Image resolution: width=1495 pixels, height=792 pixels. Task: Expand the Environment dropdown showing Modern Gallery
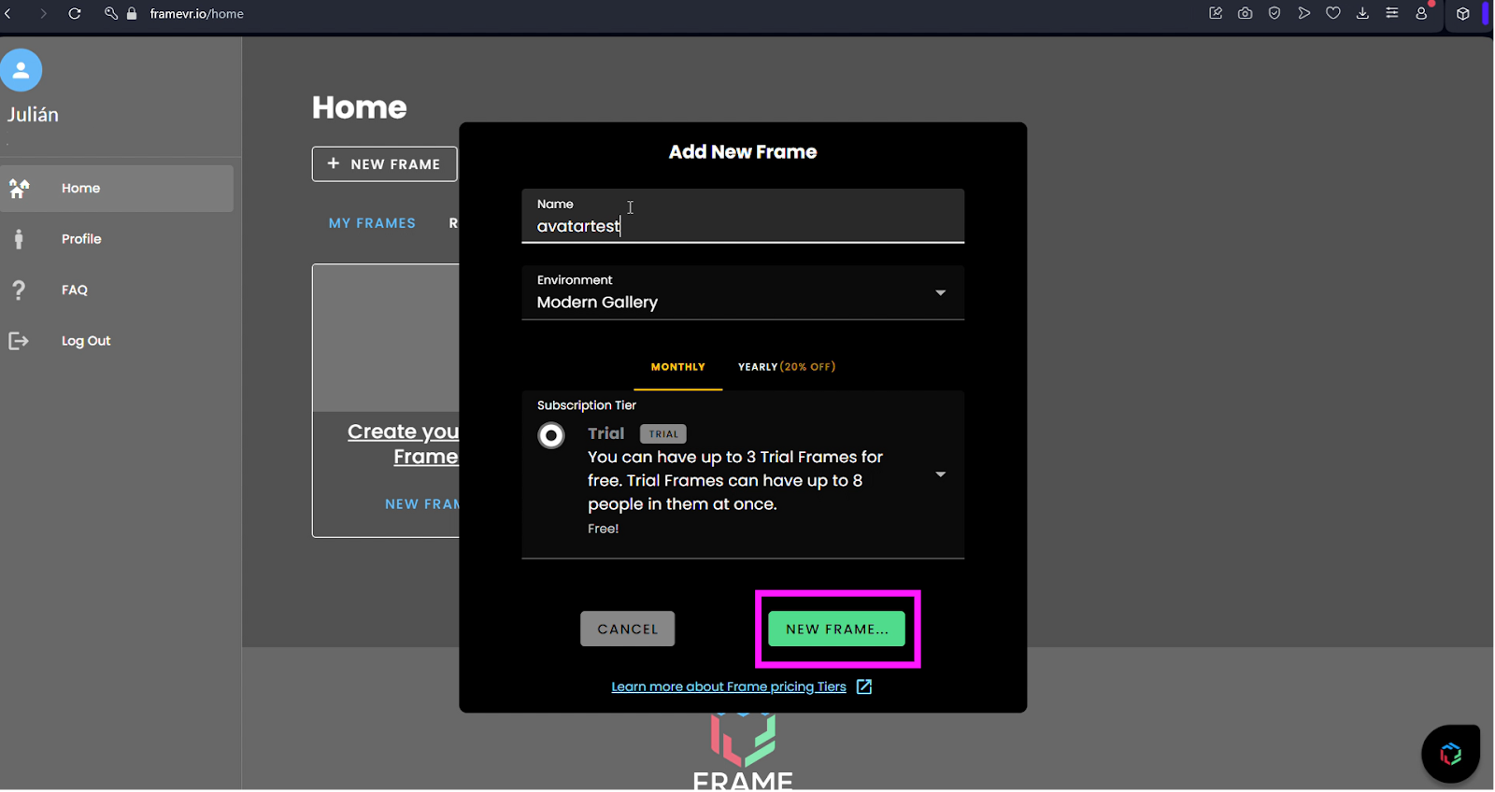tap(940, 293)
